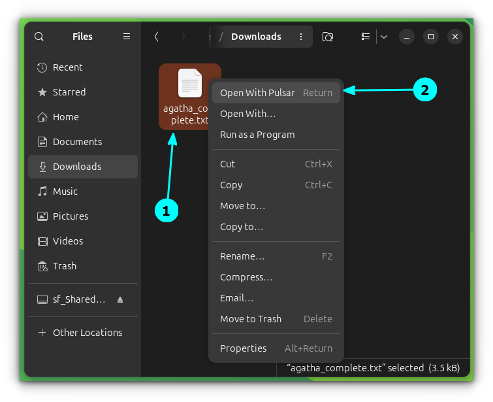The width and height of the screenshot is (493, 402).
Task: Click Other Locations in sidebar
Action: pos(87,333)
